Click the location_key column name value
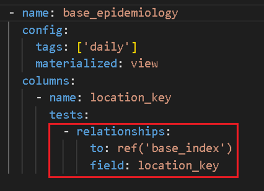The width and height of the screenshot is (264, 191). (131, 98)
